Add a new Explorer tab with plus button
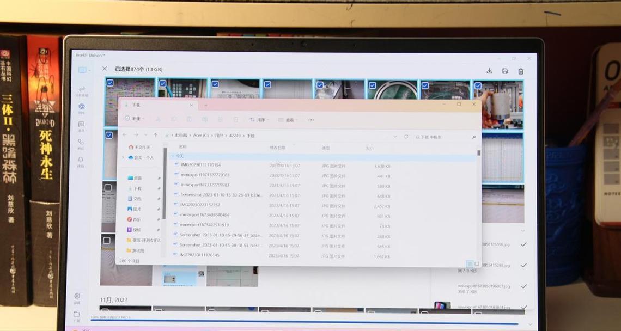This screenshot has width=621, height=331. [x=206, y=105]
